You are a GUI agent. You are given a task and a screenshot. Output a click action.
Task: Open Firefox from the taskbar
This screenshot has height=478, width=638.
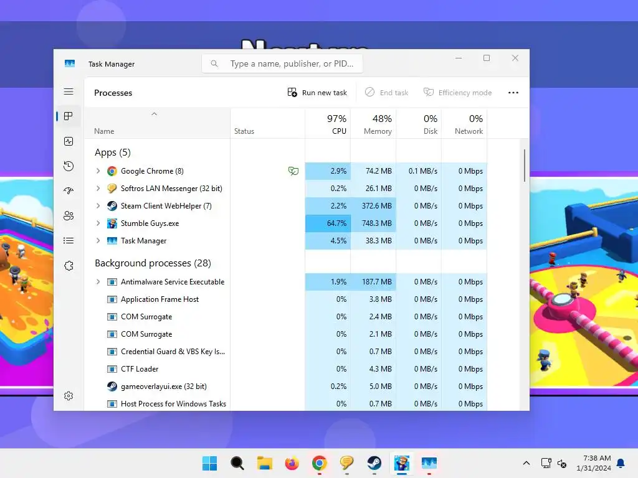coord(292,463)
